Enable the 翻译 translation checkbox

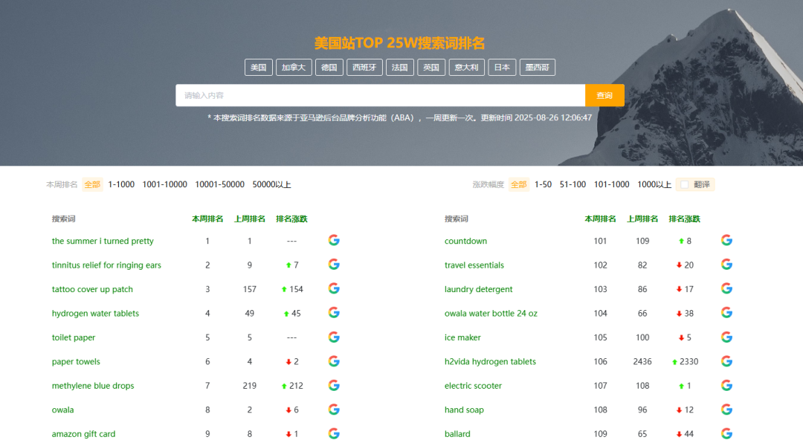point(685,184)
